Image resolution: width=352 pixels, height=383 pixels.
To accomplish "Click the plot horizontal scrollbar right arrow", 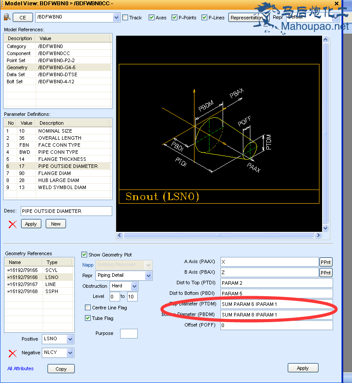I will coord(318,235).
